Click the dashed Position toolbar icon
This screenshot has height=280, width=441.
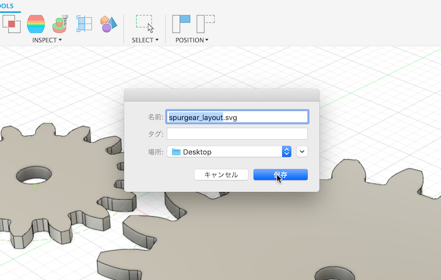pyautogui.click(x=206, y=24)
